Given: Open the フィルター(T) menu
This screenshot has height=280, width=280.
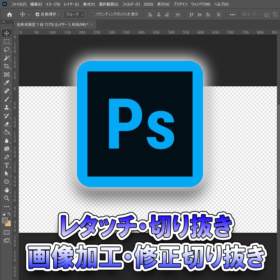Looking at the screenshot, I should pos(131,4).
